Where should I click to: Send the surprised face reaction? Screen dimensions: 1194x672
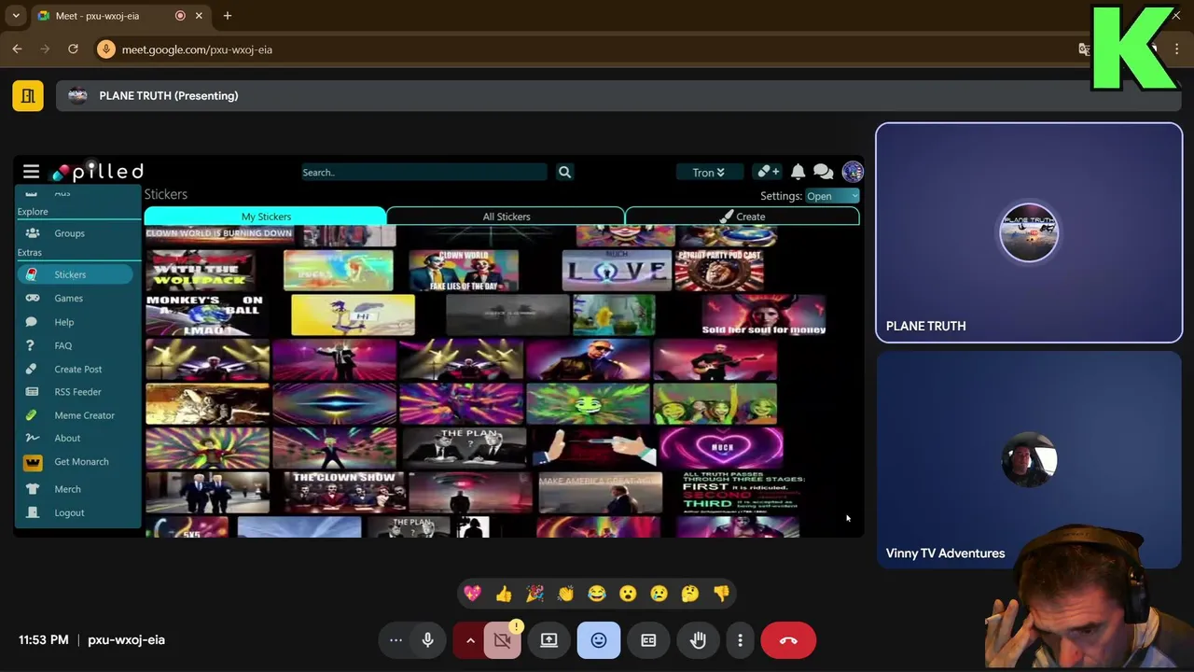[x=628, y=594]
